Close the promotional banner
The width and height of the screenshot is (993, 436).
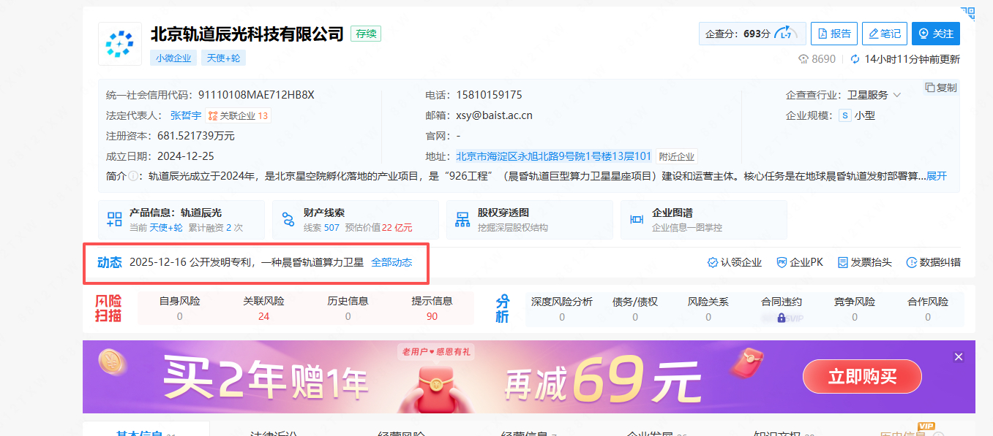pos(959,356)
